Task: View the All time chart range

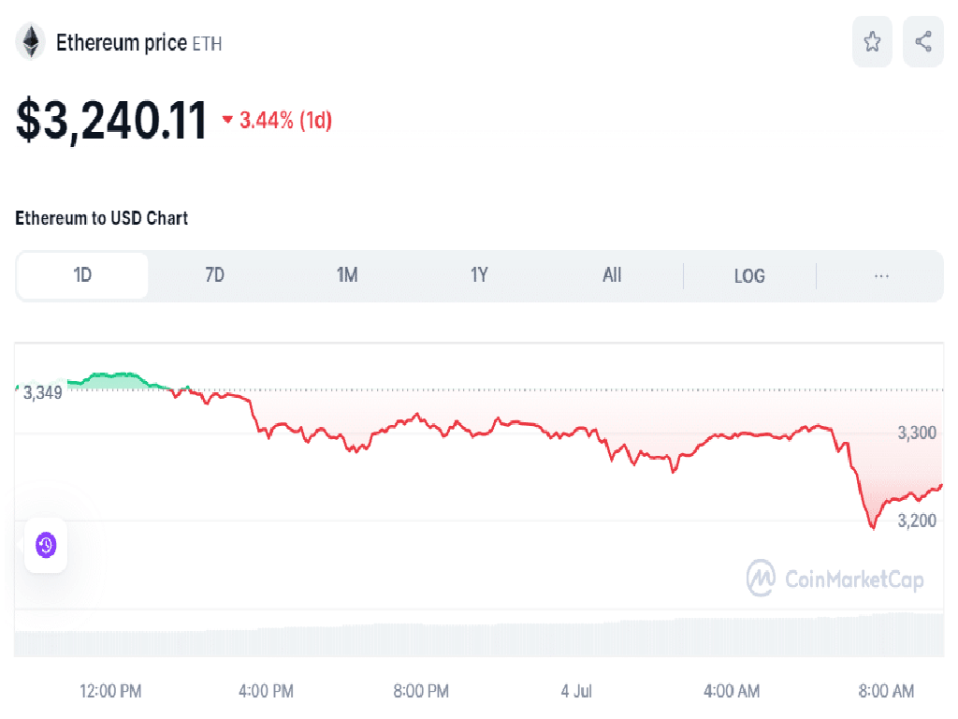Action: 612,275
